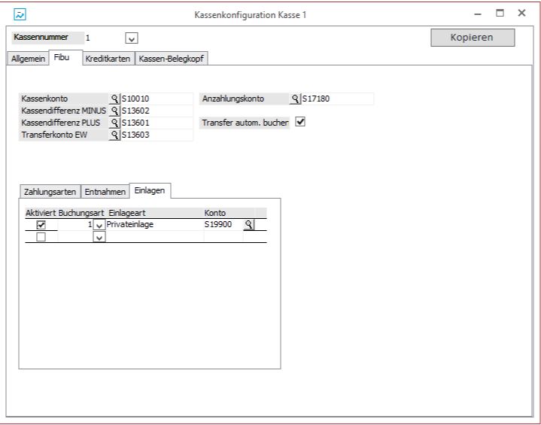
Task: Uncheck Aktiviert for Privateinlage row
Action: (x=41, y=225)
